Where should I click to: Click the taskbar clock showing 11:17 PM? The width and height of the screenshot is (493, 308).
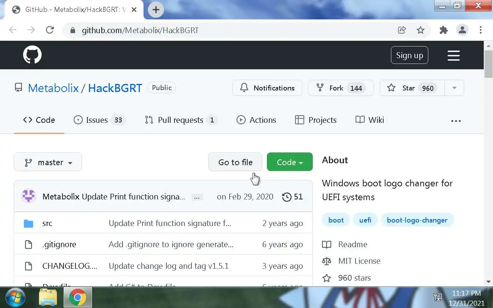pyautogui.click(x=466, y=298)
